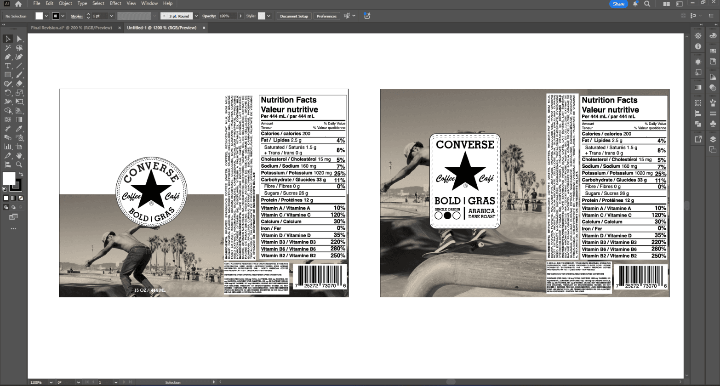Select the Eraser tool
This screenshot has width=720, height=386.
click(19, 84)
